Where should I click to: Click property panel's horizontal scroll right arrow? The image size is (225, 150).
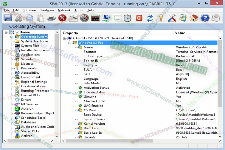pos(220,141)
